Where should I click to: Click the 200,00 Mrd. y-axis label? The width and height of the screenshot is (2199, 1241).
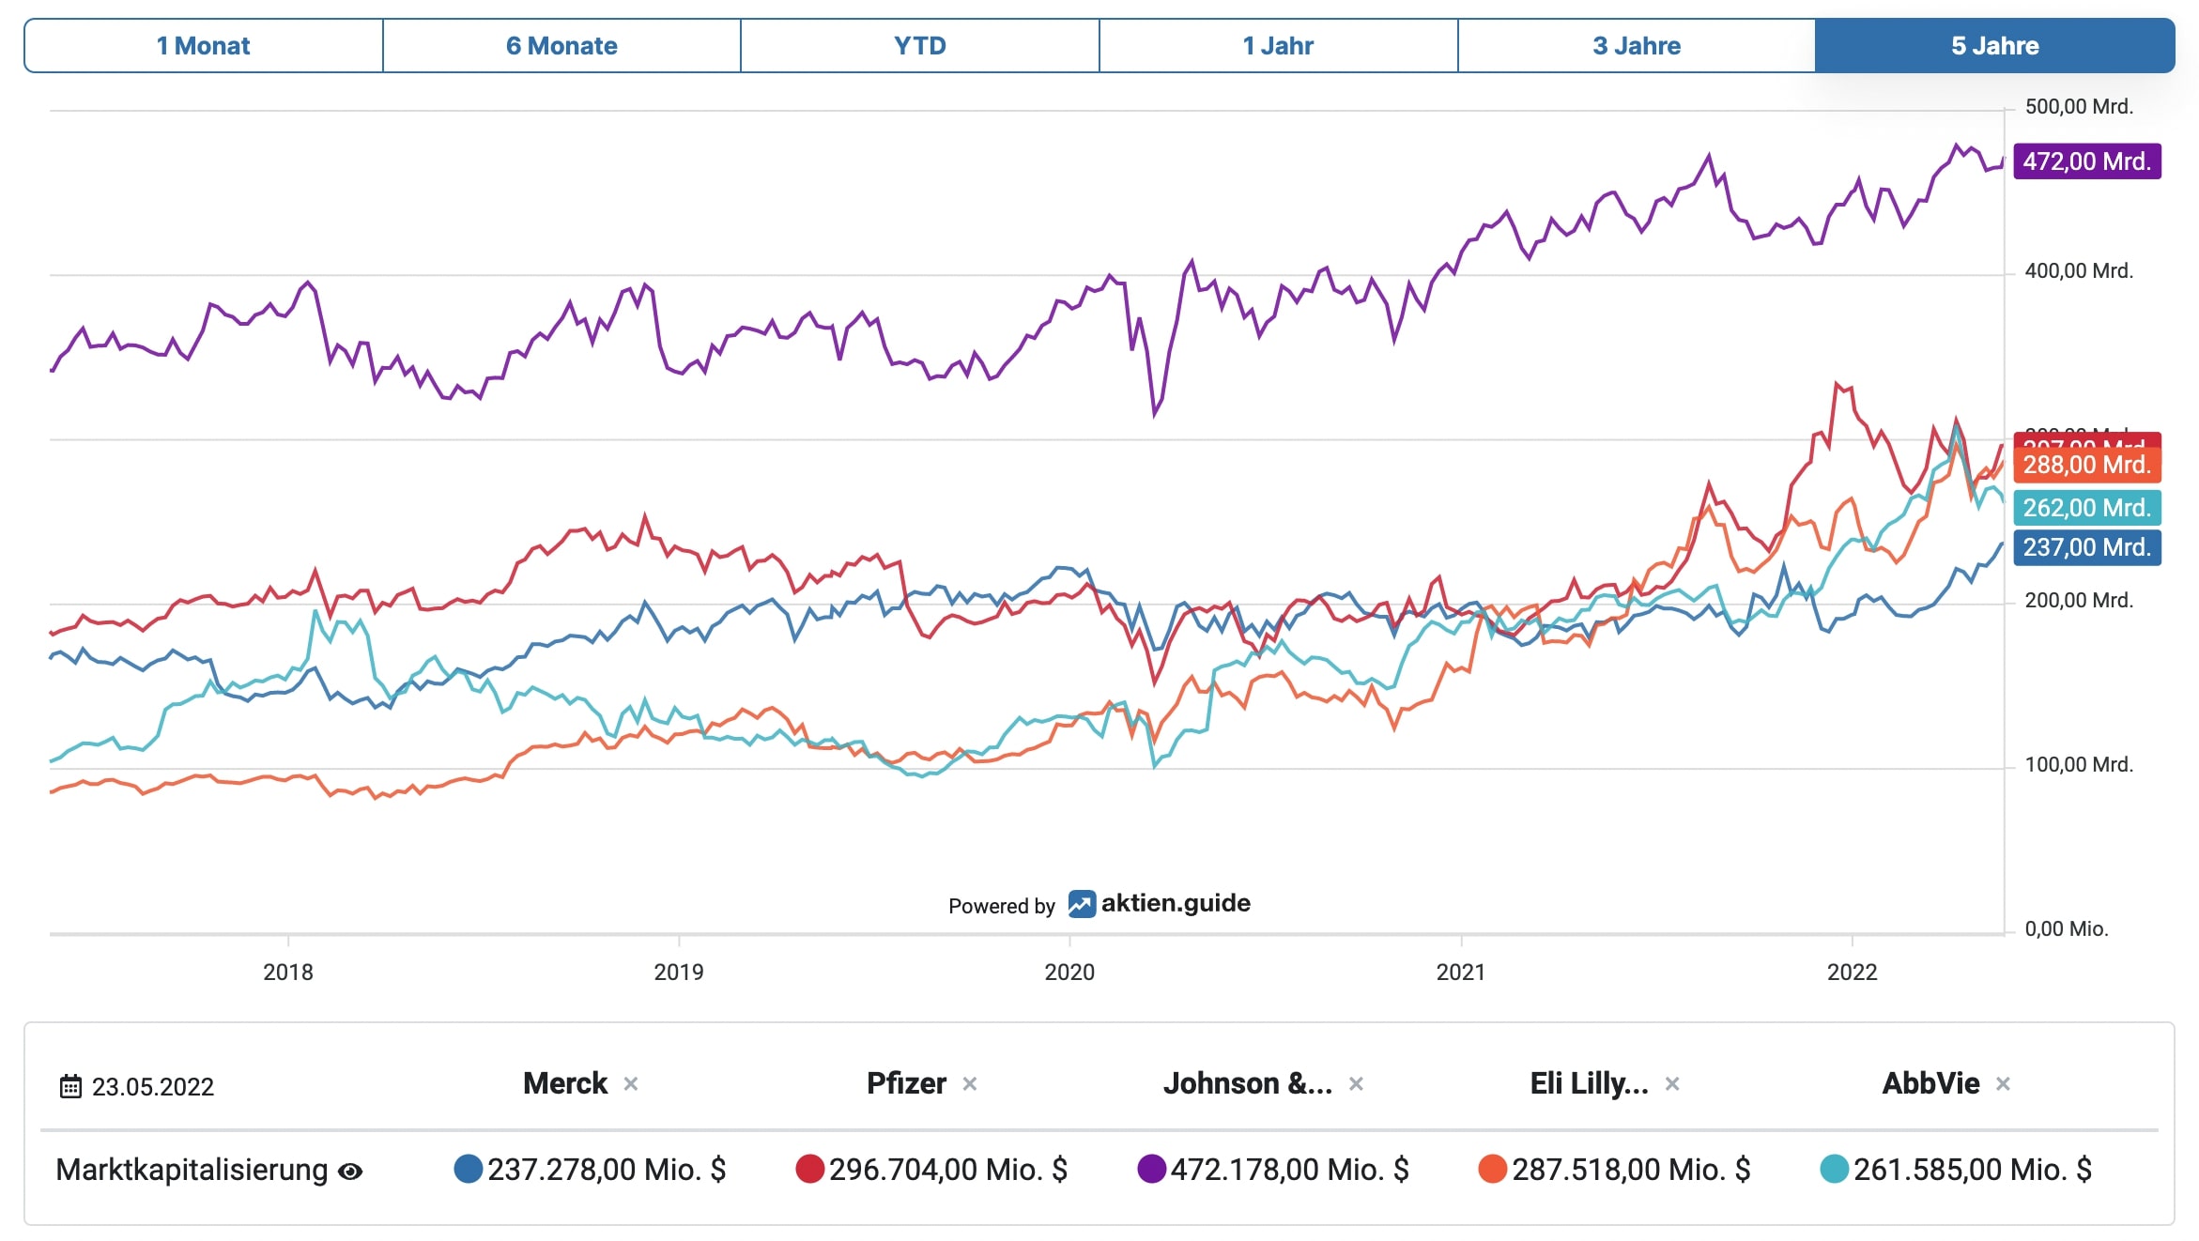point(2079,601)
